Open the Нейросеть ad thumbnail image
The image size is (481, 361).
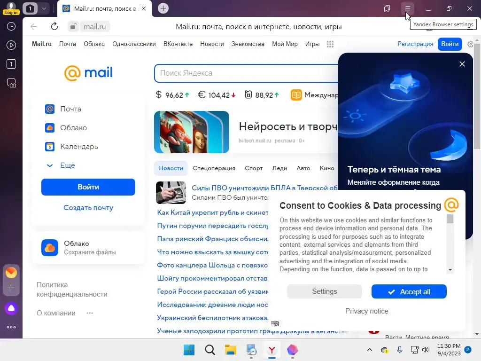(x=192, y=132)
